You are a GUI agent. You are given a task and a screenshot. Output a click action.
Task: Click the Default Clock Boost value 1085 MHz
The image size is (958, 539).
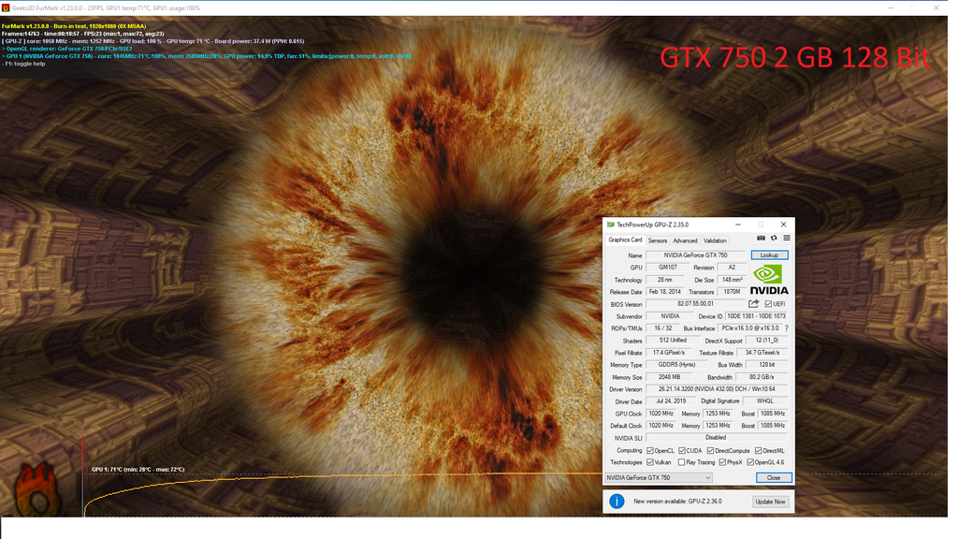pyautogui.click(x=773, y=426)
